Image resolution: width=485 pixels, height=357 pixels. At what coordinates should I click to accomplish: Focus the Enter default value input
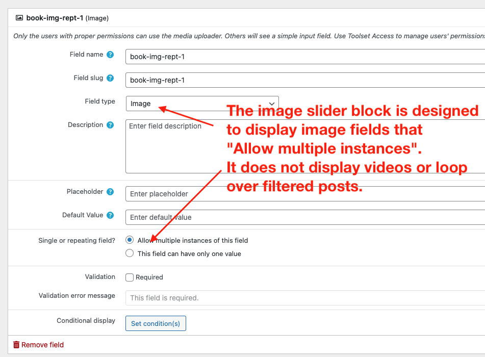point(305,217)
